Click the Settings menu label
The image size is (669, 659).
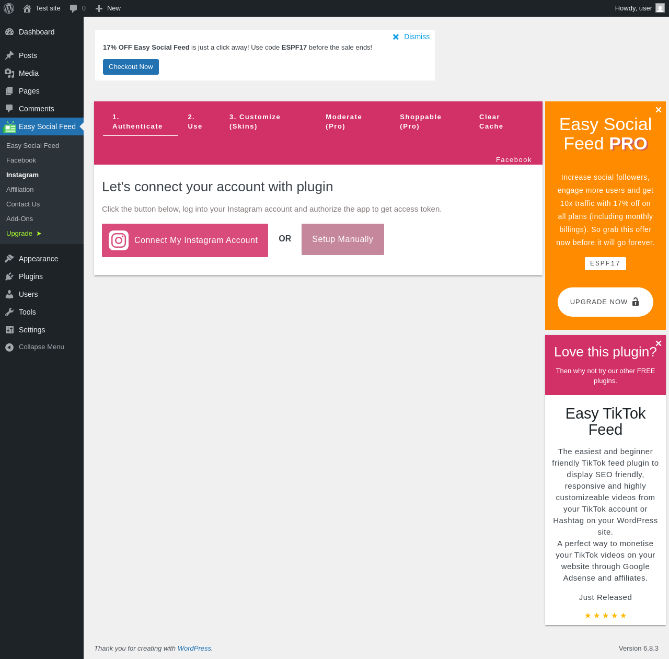[32, 330]
